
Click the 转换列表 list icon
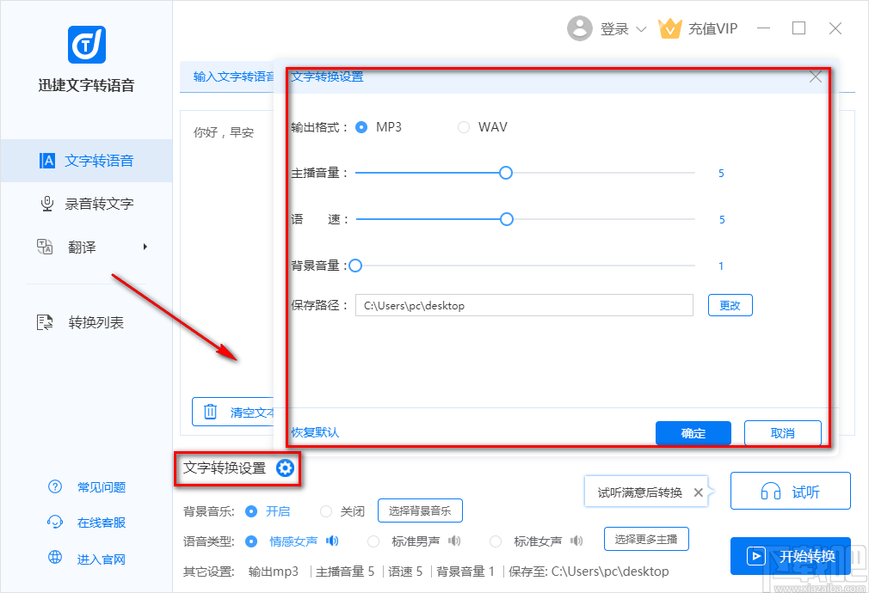(x=45, y=322)
